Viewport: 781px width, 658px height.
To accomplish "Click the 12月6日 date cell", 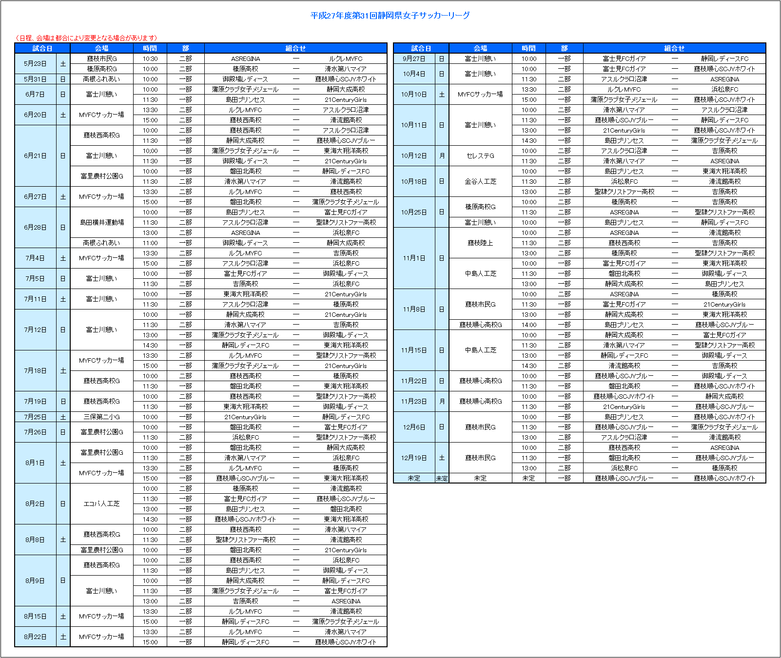I will click(414, 427).
